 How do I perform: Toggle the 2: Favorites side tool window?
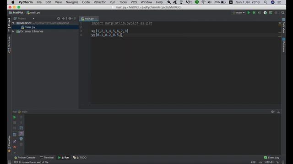(9, 144)
